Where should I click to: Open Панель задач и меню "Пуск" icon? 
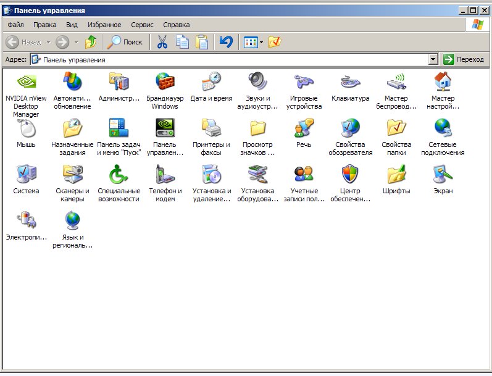(119, 128)
